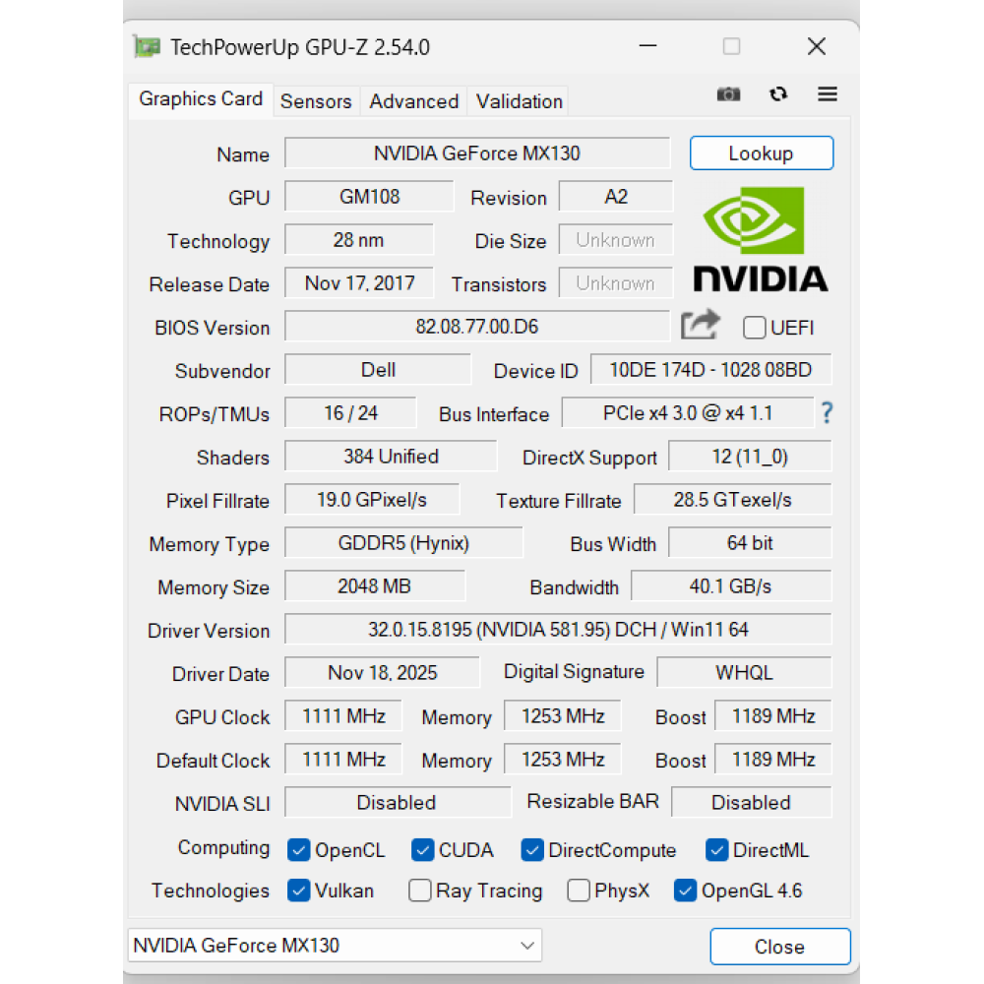Click the ROPs/TMUs field 16 / 24
Image resolution: width=984 pixels, height=984 pixels.
click(350, 413)
